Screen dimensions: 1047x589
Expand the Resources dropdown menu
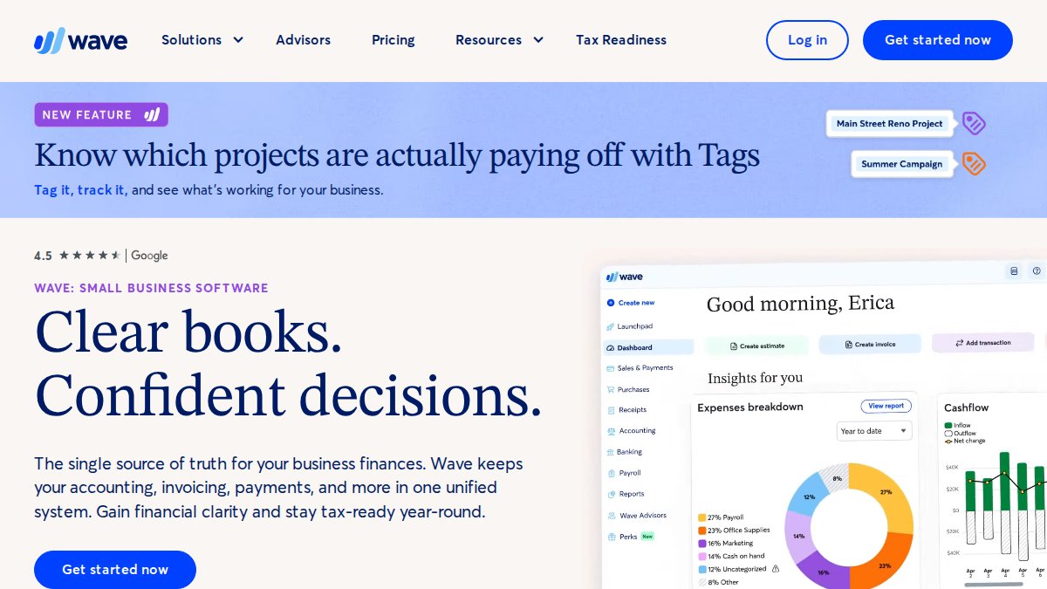click(x=499, y=40)
